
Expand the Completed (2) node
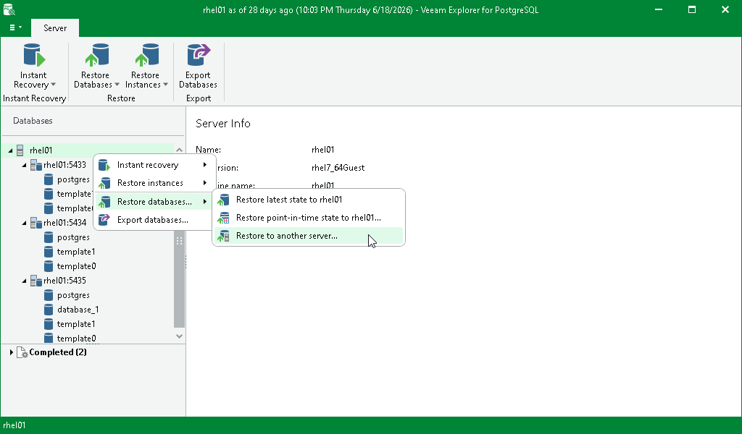pyautogui.click(x=12, y=352)
